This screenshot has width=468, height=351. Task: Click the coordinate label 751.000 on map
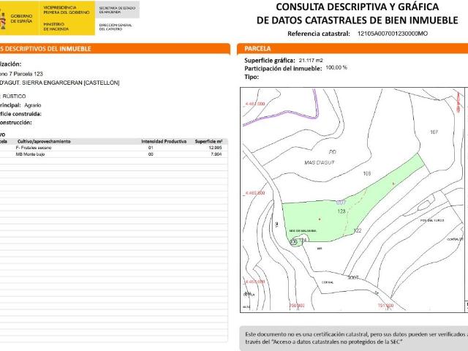click(385, 306)
